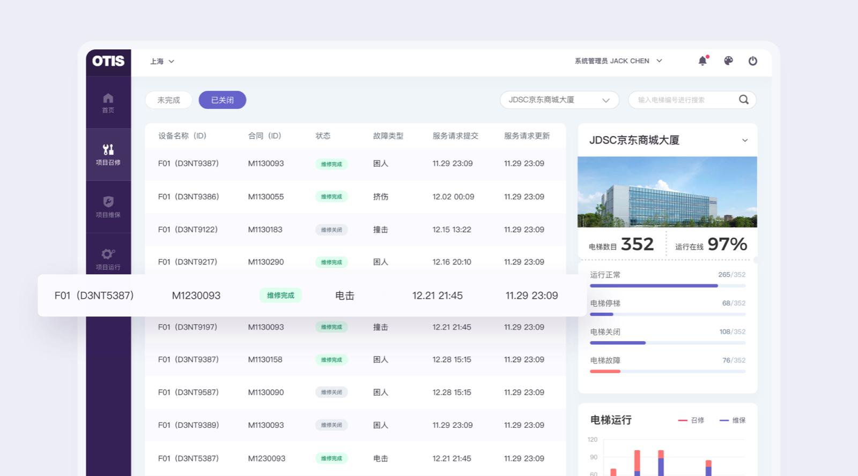Click the 合同 (ID) column header
Image resolution: width=858 pixels, height=476 pixels.
point(264,136)
